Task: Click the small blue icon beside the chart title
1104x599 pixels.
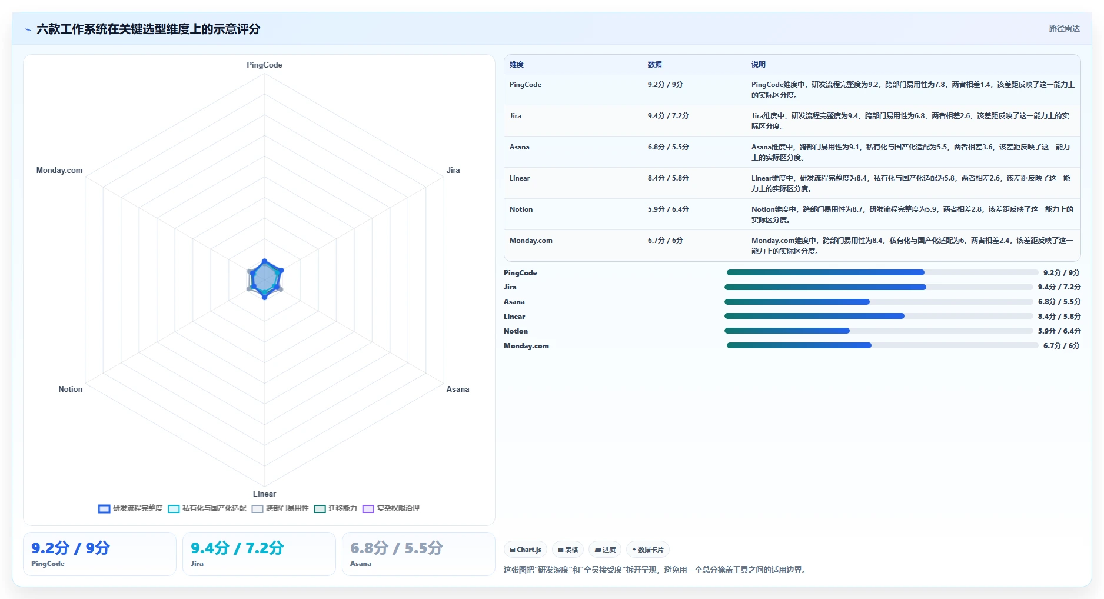Action: [28, 29]
